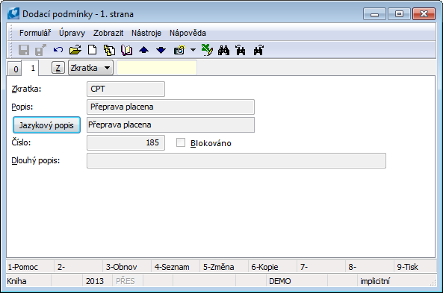The height and width of the screenshot is (293, 443).
Task: Minimize the Dodací podmínky window
Action: coord(374,14)
